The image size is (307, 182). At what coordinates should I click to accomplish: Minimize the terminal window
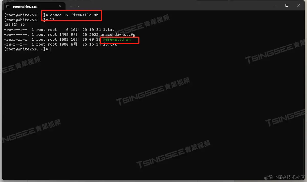[x=275, y=5]
